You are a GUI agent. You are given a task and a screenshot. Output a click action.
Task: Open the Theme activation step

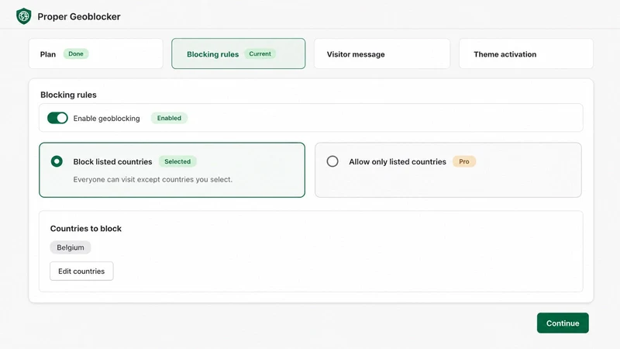click(x=526, y=54)
